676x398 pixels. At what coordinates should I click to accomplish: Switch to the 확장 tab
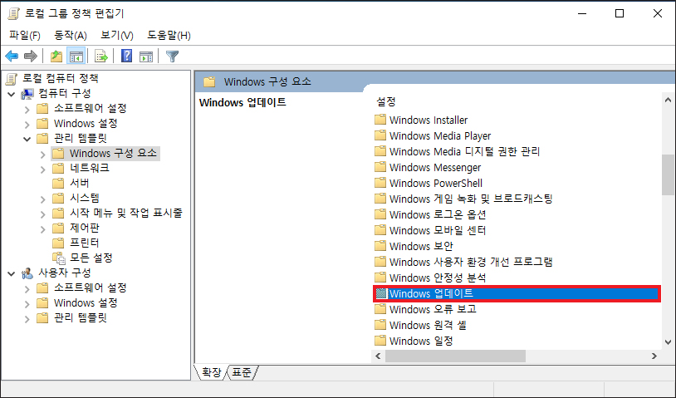click(x=211, y=372)
